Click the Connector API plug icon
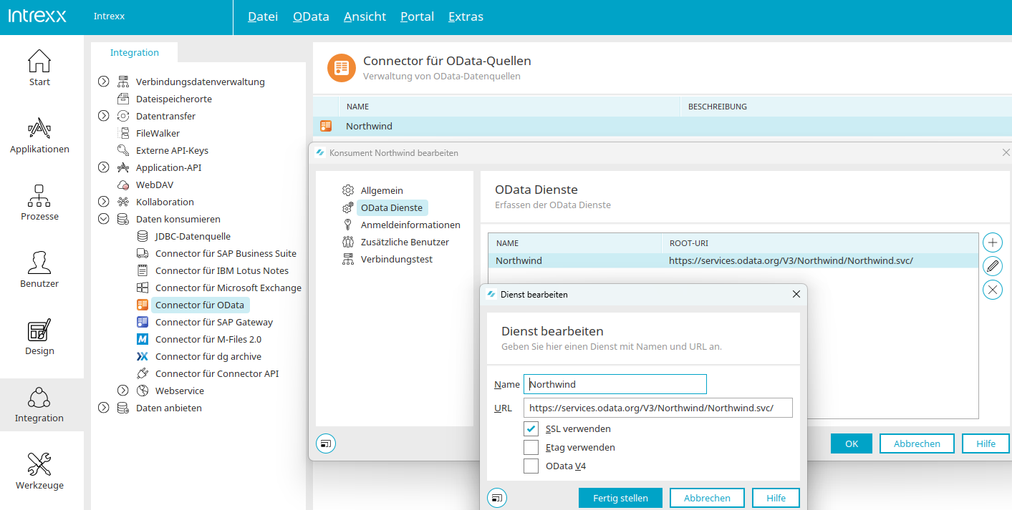Screen dimensions: 1012x510 pos(142,373)
